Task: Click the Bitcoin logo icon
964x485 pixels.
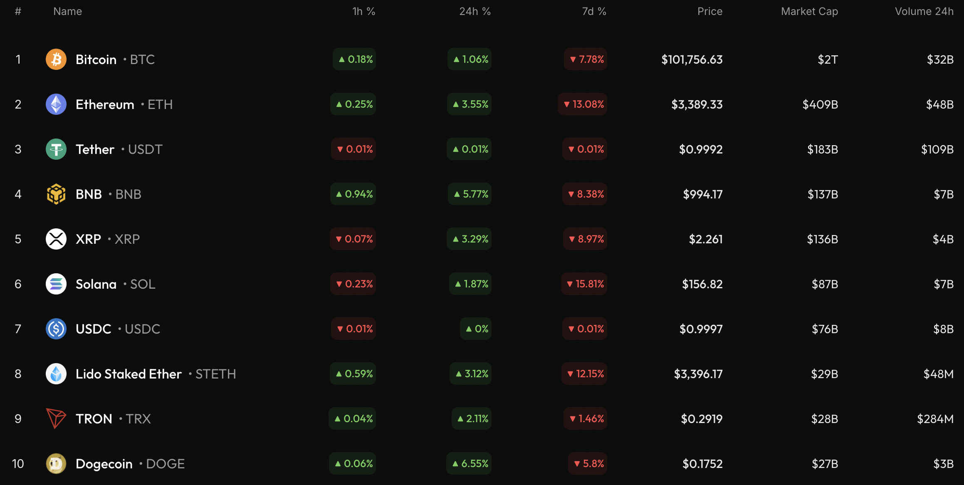Action: [x=56, y=59]
